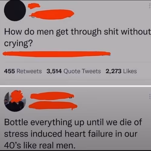
Task: Show the 2,273 Likes list
Action: [x=121, y=71]
